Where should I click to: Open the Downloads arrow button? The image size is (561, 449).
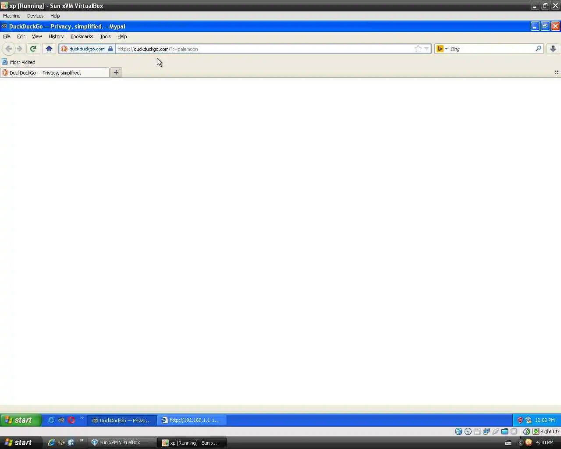pos(553,49)
